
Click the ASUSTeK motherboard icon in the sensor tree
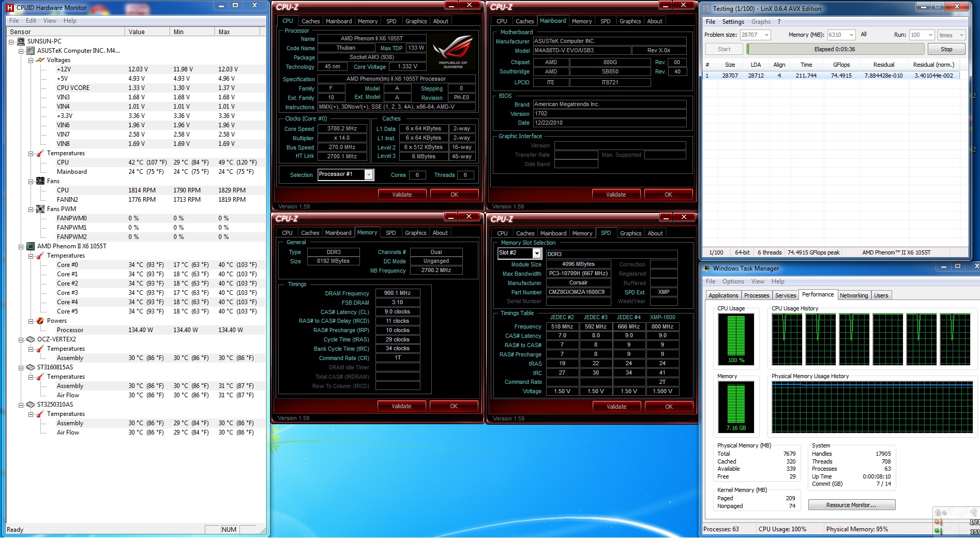[x=31, y=51]
